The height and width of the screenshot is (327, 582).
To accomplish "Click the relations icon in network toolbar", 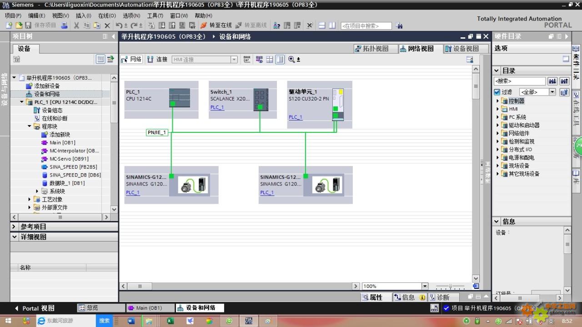I will (247, 59).
